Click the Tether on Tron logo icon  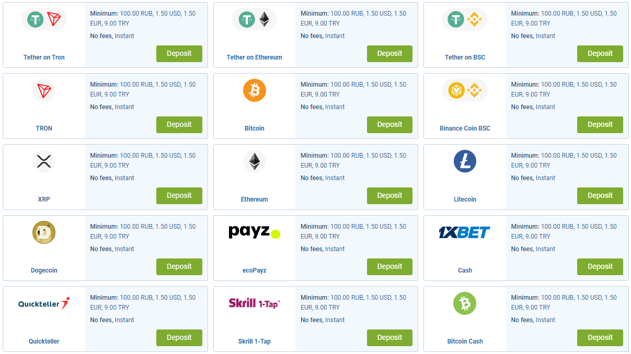coord(44,20)
